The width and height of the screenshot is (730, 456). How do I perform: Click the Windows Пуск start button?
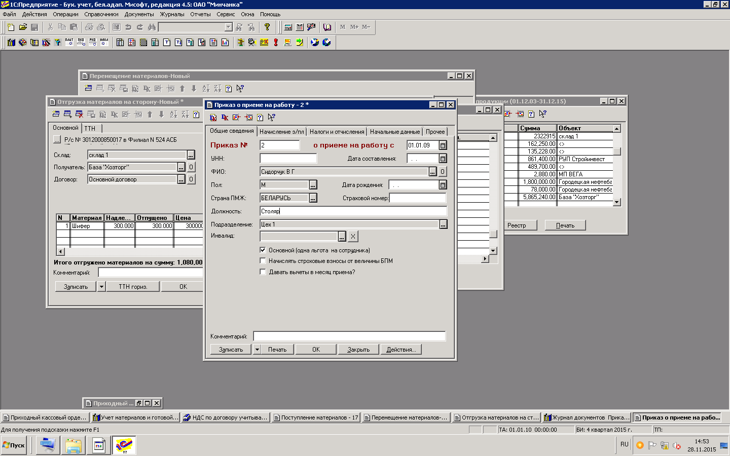pyautogui.click(x=14, y=445)
